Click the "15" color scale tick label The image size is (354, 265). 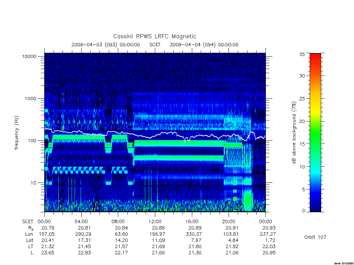pyautogui.click(x=302, y=144)
